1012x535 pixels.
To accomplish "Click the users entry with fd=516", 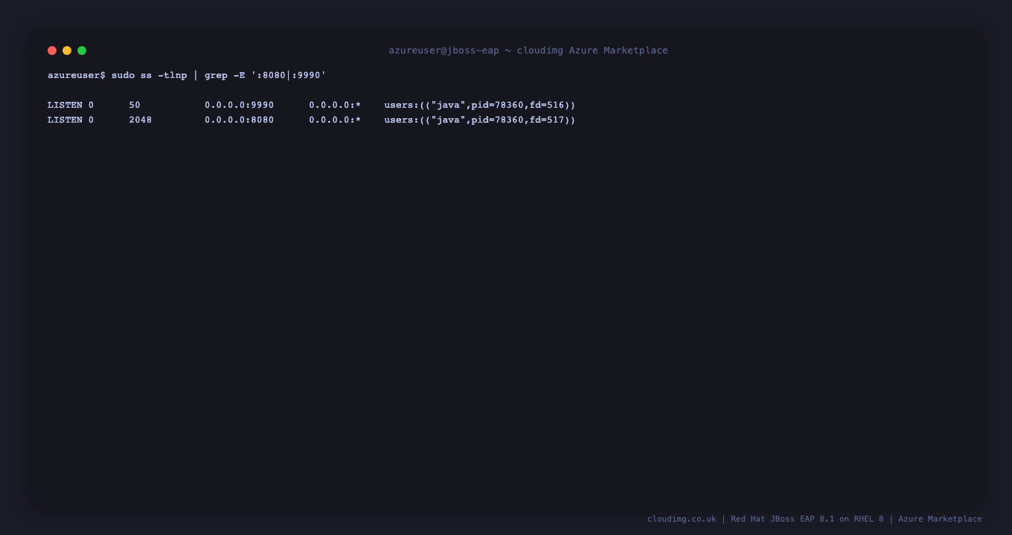I will coord(480,105).
